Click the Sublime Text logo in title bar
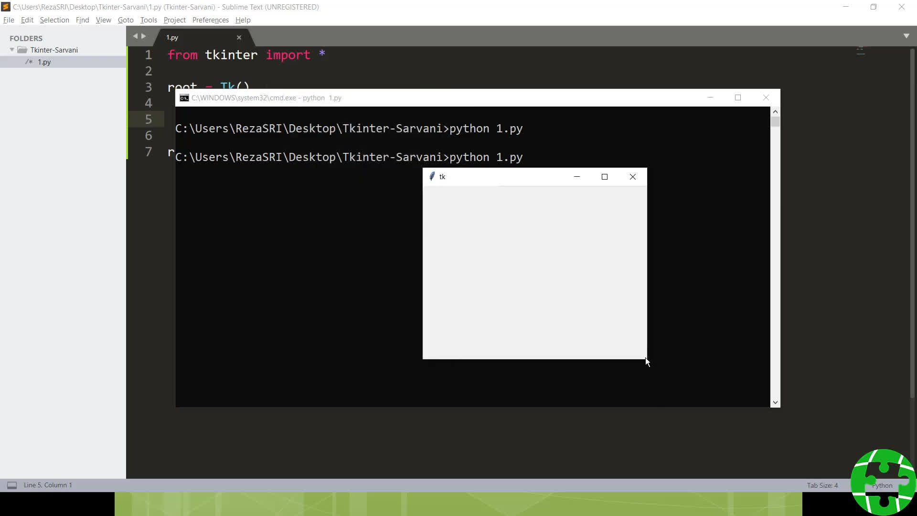The image size is (917, 516). point(6,7)
